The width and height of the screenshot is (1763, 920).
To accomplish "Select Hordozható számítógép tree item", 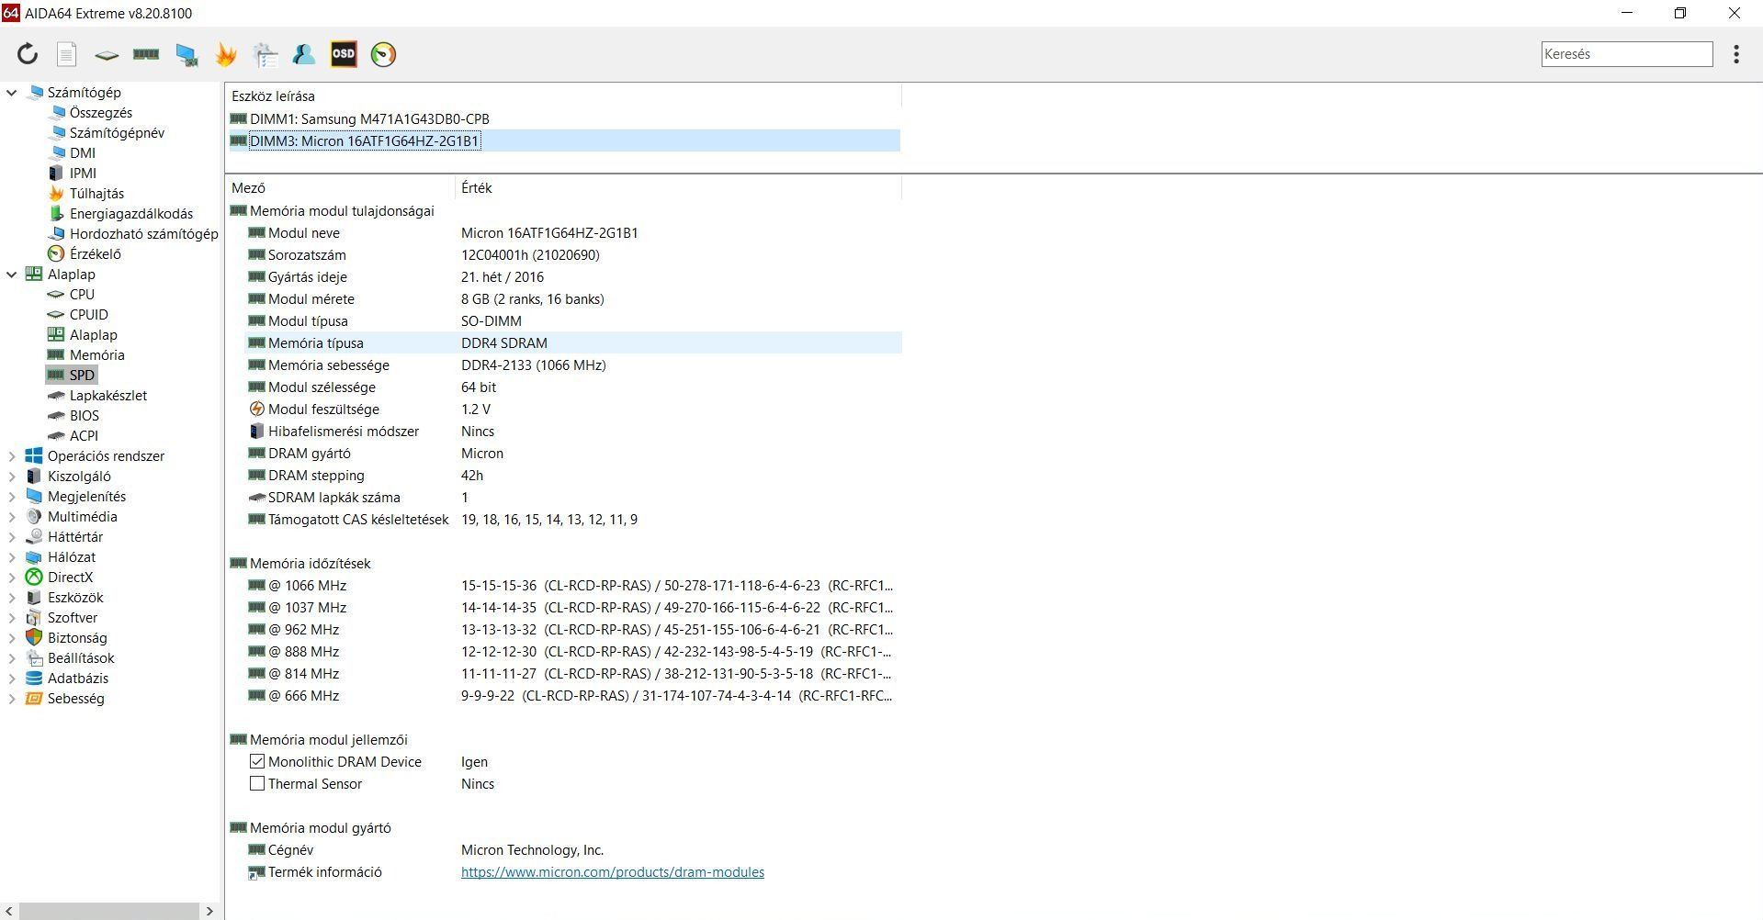I will [x=144, y=234].
